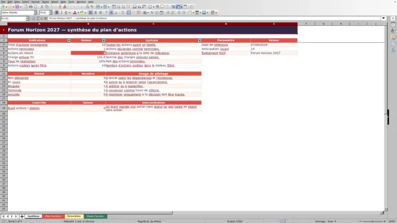Click the Save document icon
Viewport: 397px width, 223px height.
pyautogui.click(x=17, y=7)
